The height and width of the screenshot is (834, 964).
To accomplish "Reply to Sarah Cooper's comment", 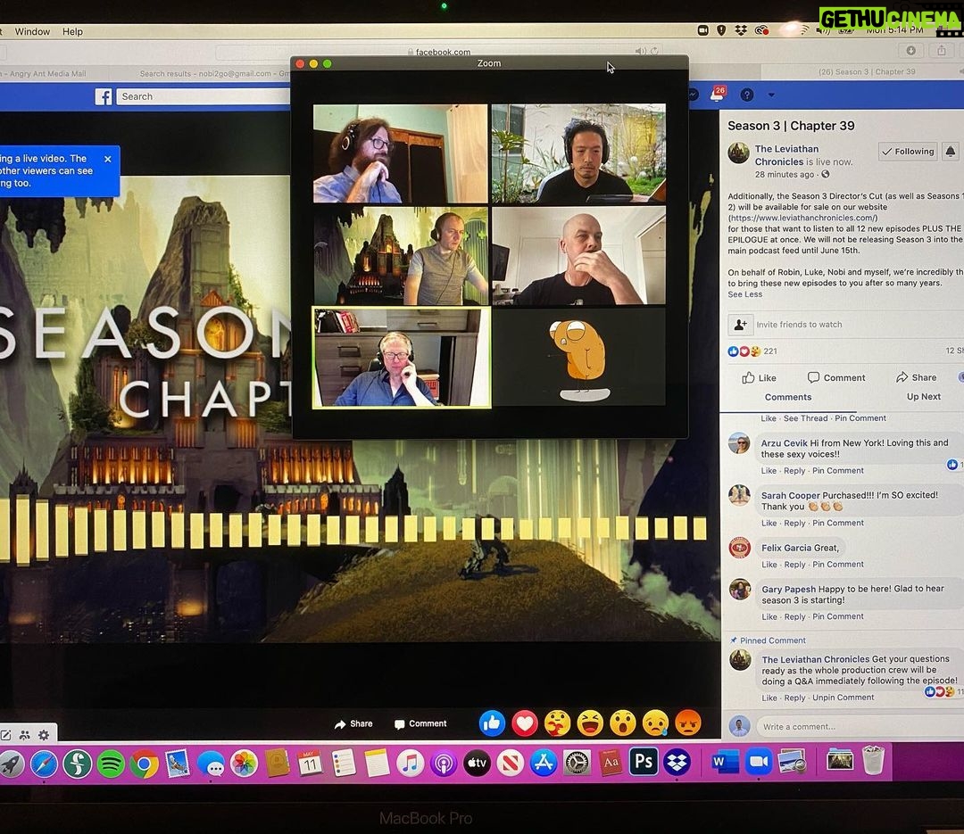I will pyautogui.click(x=794, y=523).
